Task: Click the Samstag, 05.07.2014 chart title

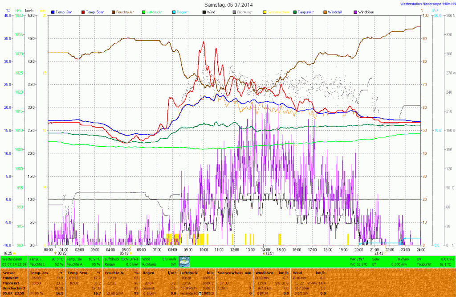Action: [227, 4]
